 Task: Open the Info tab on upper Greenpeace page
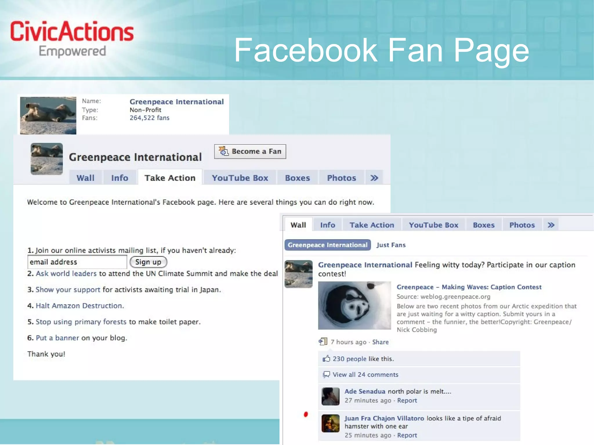(x=119, y=177)
